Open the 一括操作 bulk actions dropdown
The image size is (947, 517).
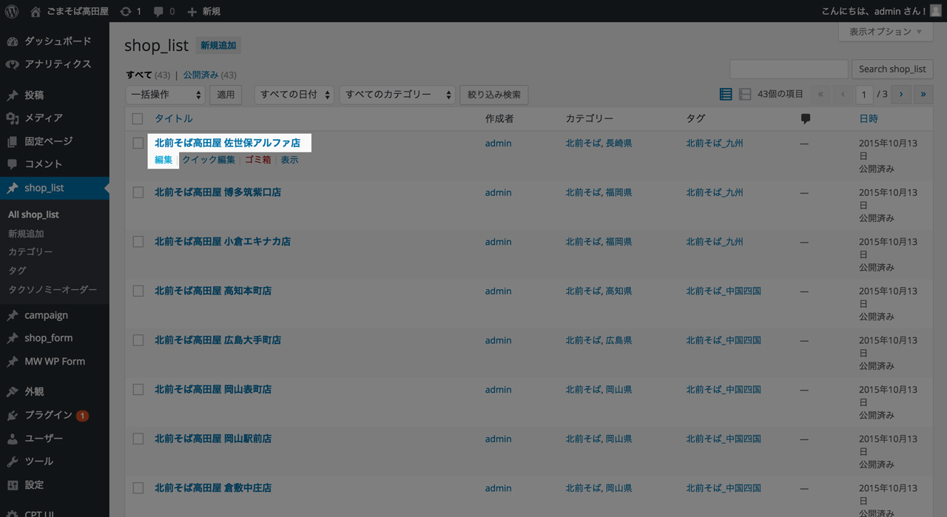pos(165,95)
